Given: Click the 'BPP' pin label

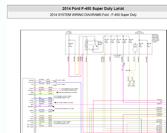Looking at the screenshot, I should pyautogui.click(x=32, y=104).
